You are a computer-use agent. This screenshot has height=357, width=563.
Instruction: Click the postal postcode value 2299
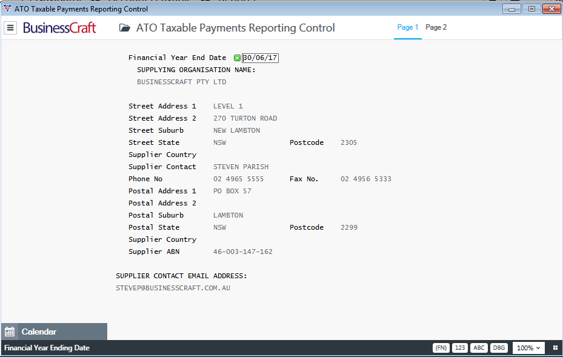[x=349, y=227]
